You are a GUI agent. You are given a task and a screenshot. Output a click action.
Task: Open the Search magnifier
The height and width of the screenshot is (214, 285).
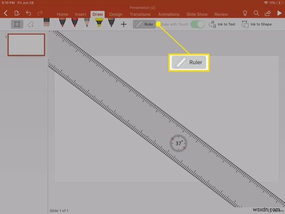[256, 13]
